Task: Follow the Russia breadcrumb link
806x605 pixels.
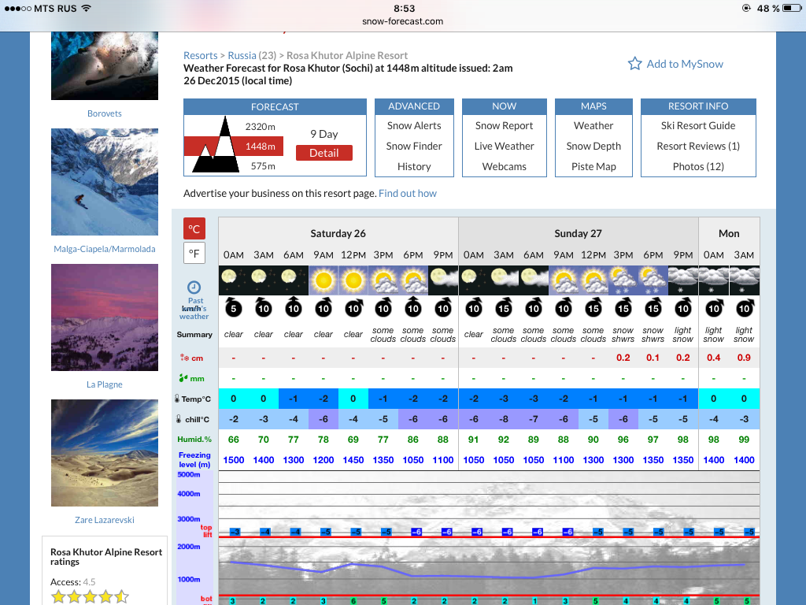Action: tap(242, 56)
